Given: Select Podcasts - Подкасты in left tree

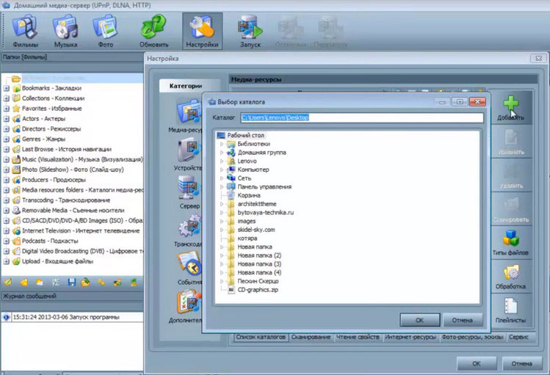Looking at the screenshot, I should click(x=50, y=241).
